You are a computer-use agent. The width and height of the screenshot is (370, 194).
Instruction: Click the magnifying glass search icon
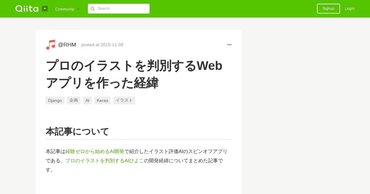point(92,9)
